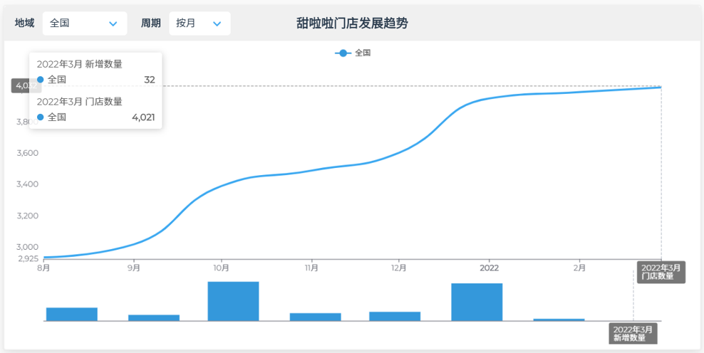This screenshot has width=704, height=353.
Task: Click tooltip blue dot beside value 32
Action: [x=41, y=80]
